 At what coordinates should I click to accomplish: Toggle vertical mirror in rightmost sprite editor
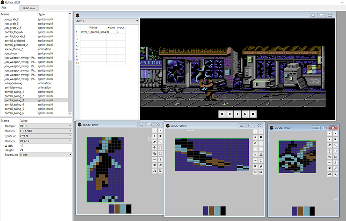[336, 162]
